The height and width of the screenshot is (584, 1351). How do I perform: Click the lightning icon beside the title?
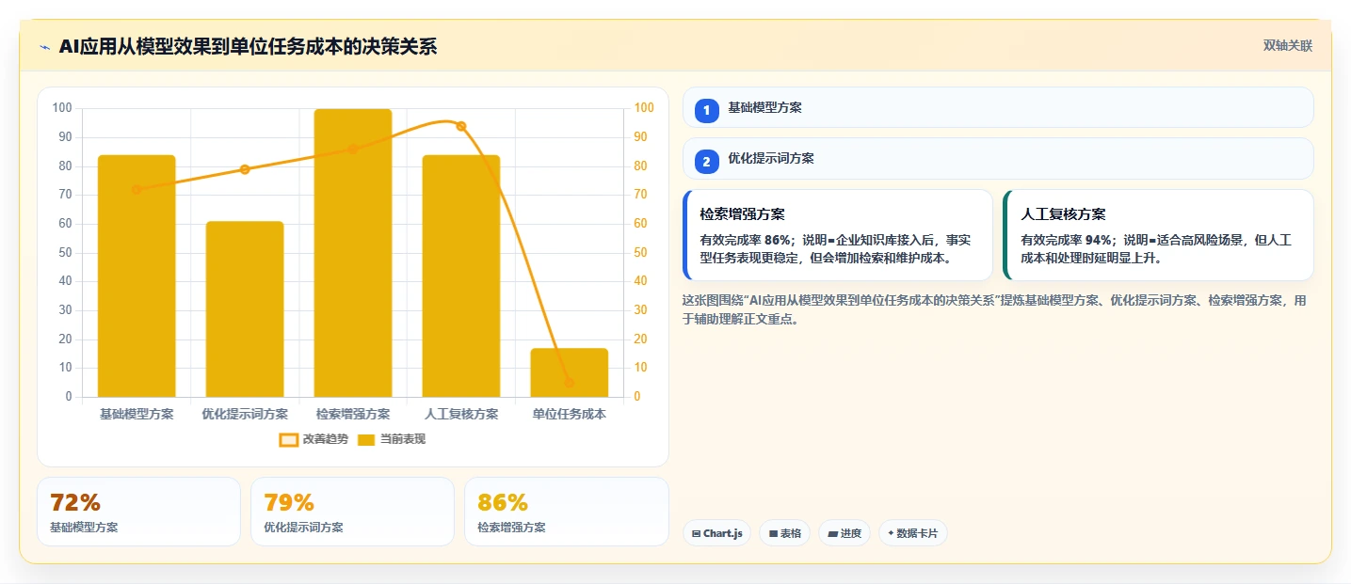coord(45,47)
